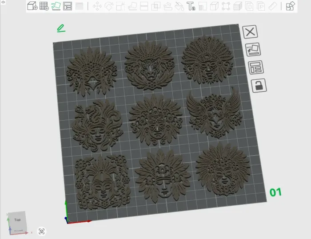
Task: Select the woman with forehead flower model
Action: click(x=163, y=176)
